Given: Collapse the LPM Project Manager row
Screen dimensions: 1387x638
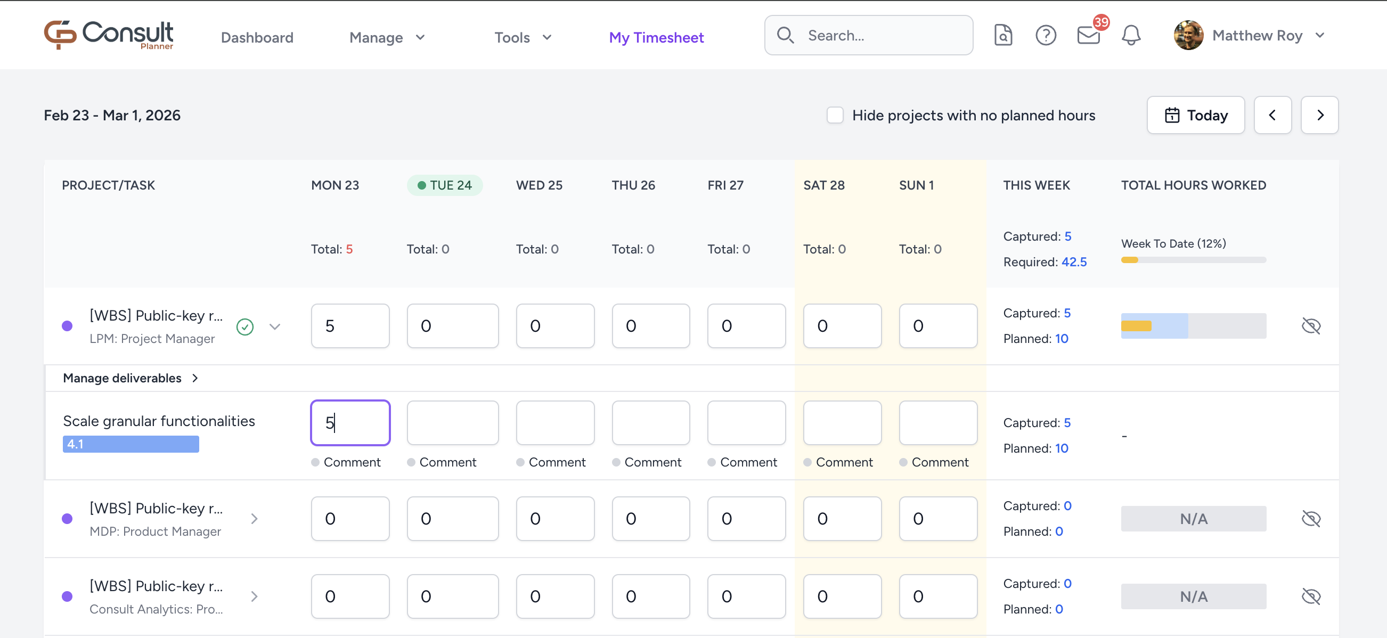Looking at the screenshot, I should (275, 327).
